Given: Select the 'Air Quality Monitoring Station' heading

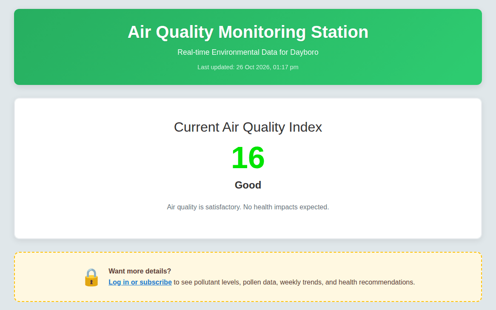Looking at the screenshot, I should [x=248, y=32].
